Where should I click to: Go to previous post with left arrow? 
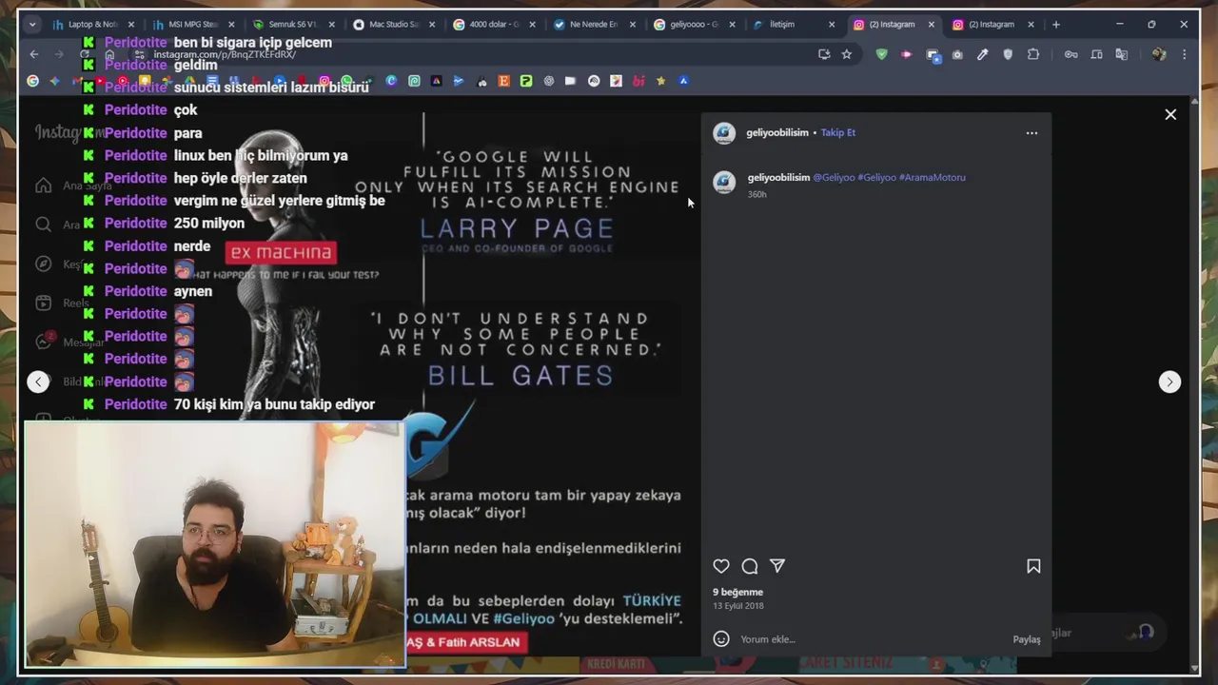(x=38, y=382)
